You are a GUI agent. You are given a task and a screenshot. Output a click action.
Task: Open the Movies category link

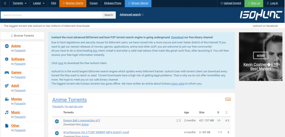point(16,99)
